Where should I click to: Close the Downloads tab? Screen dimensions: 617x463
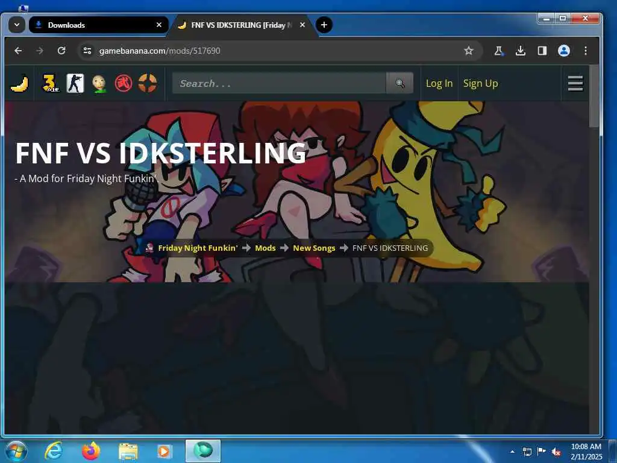click(x=159, y=25)
